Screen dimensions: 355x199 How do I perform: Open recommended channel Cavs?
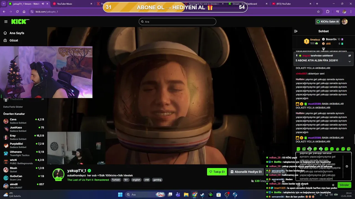(x=24, y=121)
